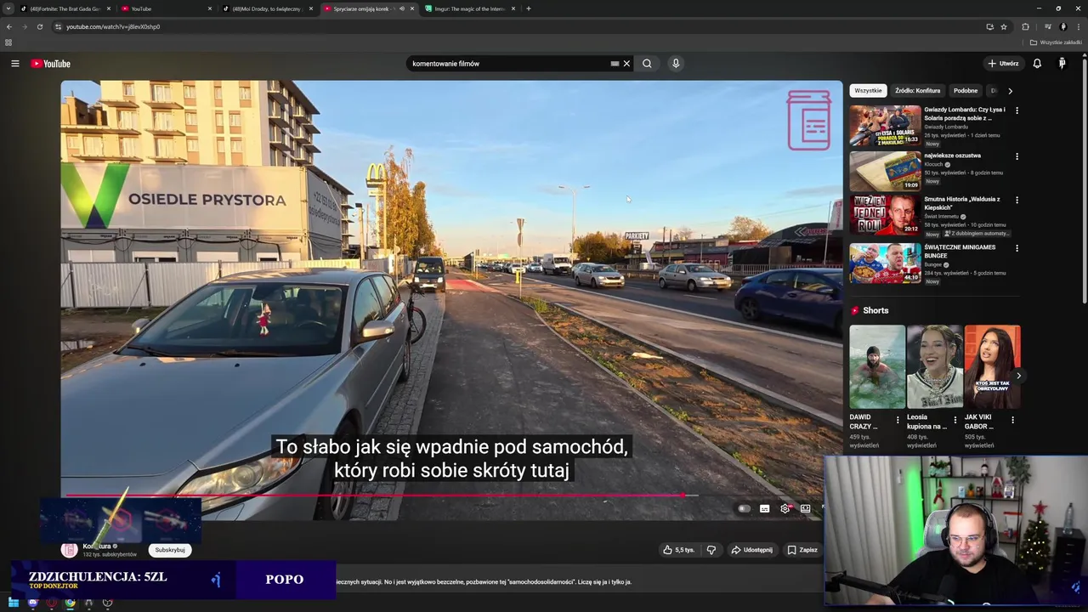Toggle the autoplay switch in player
The height and width of the screenshot is (612, 1088).
(745, 508)
